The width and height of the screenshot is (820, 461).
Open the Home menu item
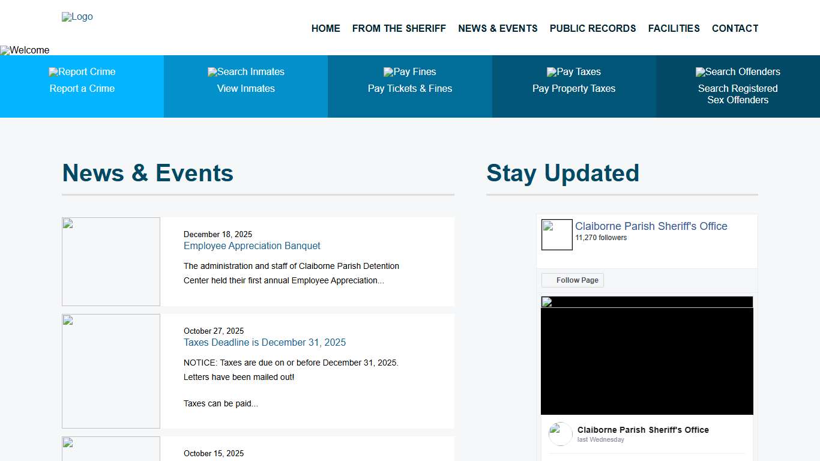[325, 28]
